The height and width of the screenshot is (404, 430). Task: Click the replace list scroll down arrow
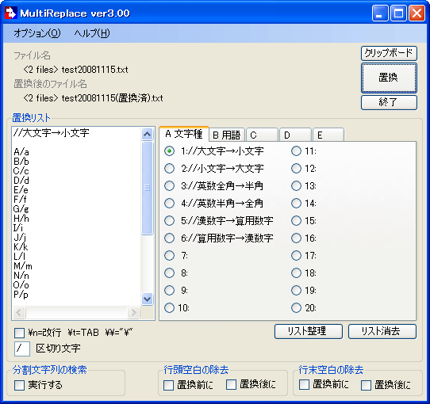148,299
